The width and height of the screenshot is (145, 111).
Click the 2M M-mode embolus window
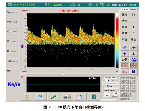63,84
